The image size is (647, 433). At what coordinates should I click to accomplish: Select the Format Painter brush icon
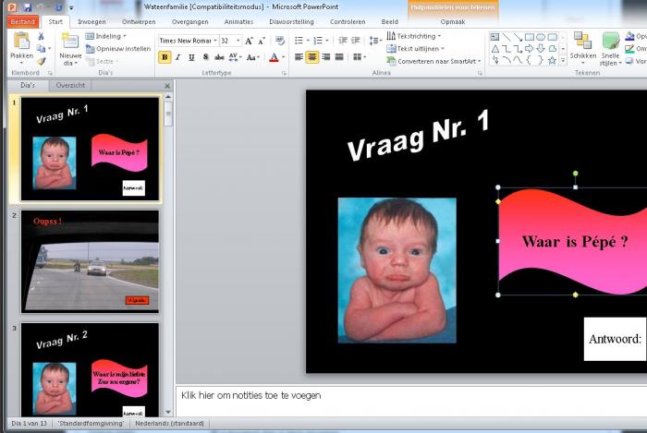click(x=41, y=61)
